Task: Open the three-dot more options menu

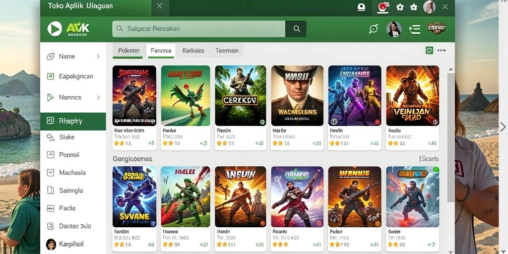Action: click(x=441, y=50)
